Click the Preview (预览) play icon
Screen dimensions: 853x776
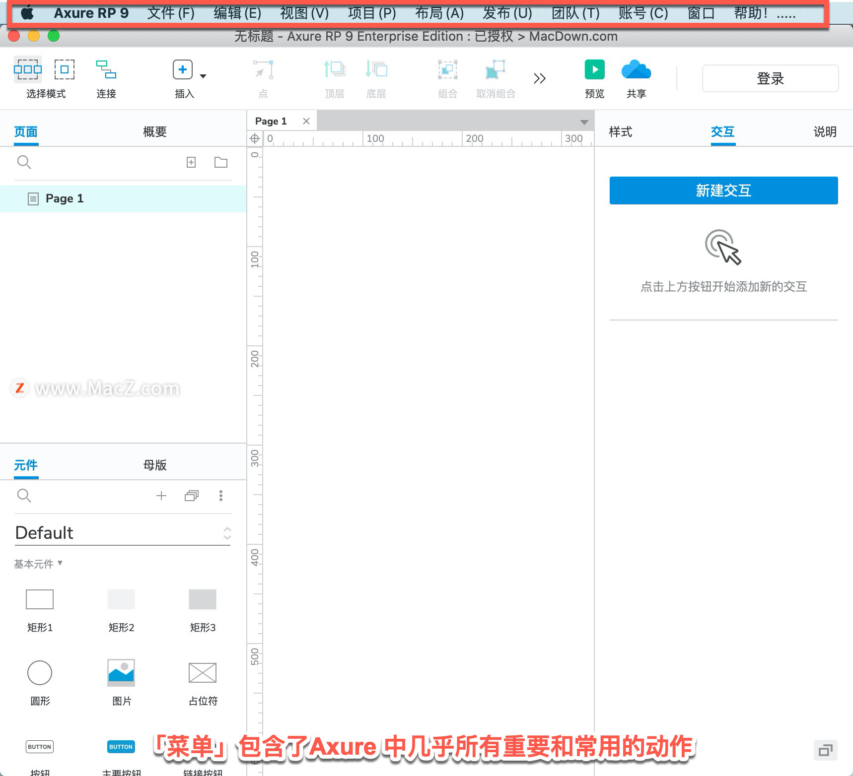point(595,69)
